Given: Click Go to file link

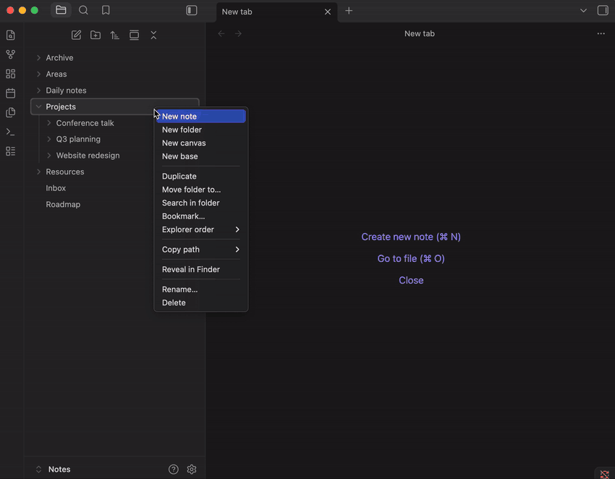Looking at the screenshot, I should click(411, 258).
